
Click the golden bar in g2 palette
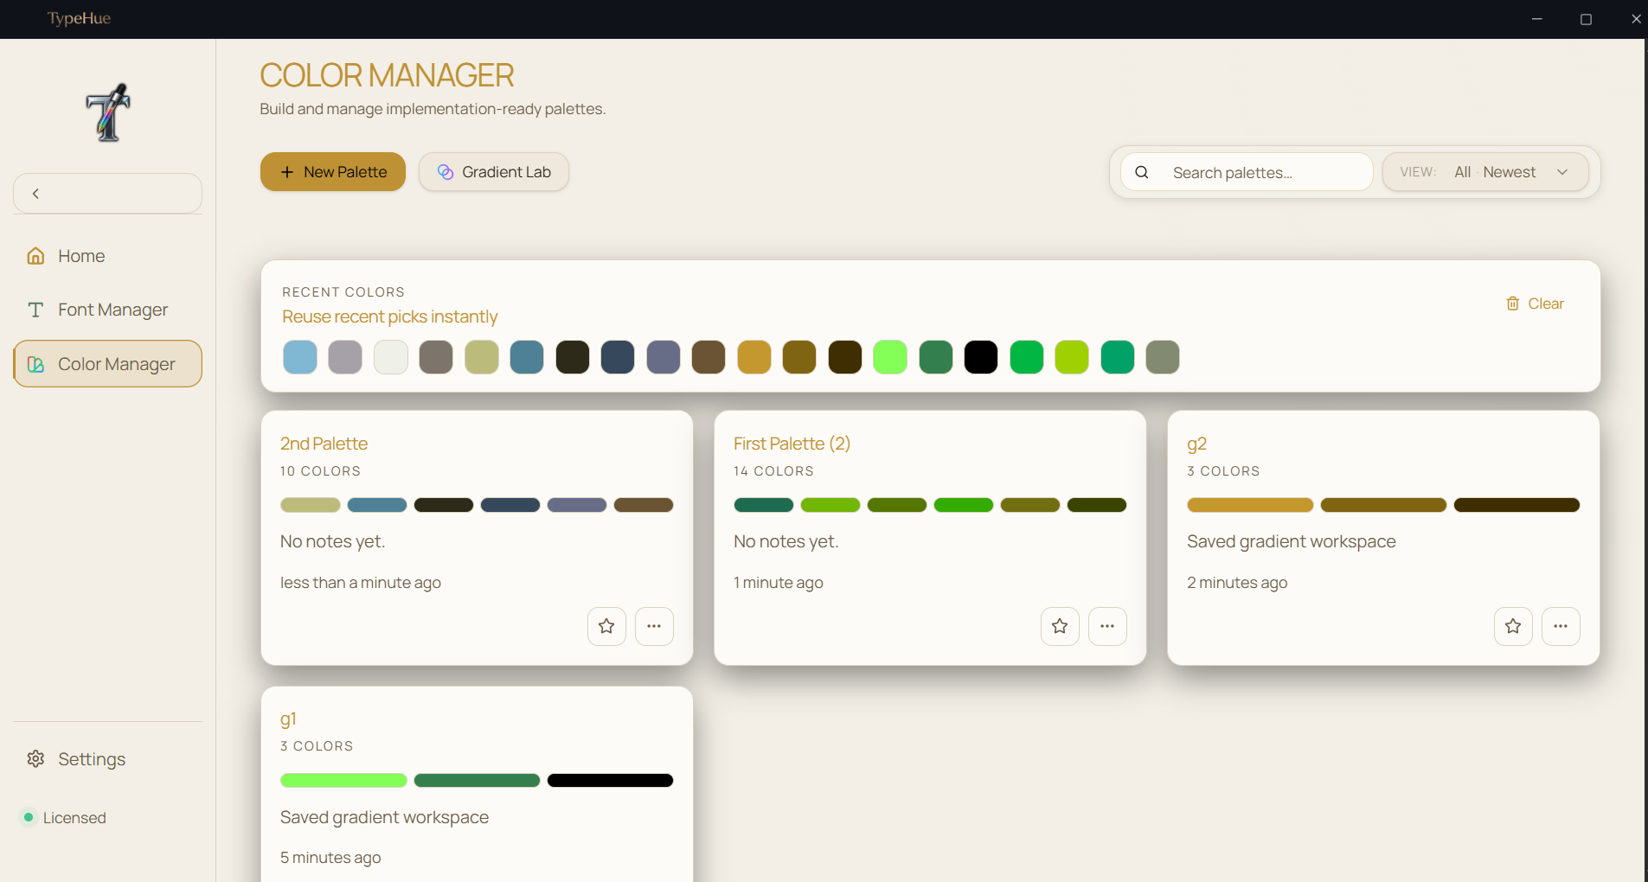click(1250, 505)
